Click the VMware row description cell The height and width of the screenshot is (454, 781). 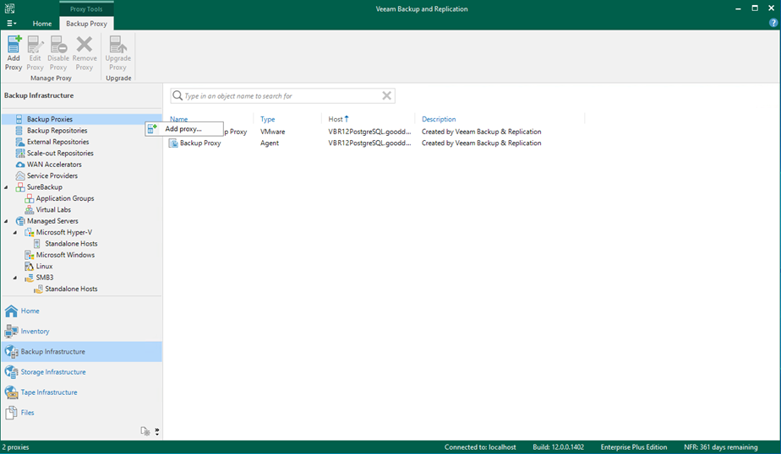click(x=481, y=132)
